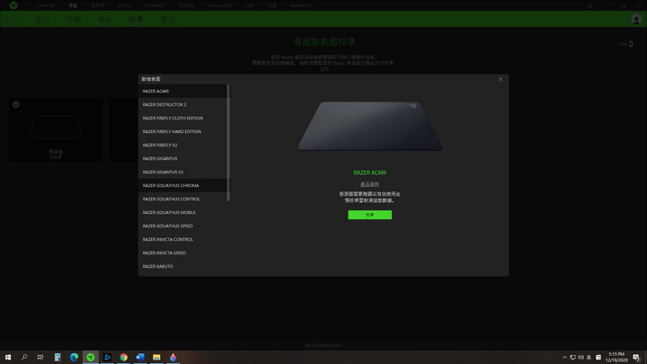Image resolution: width=647 pixels, height=364 pixels.
Task: Open the CONNECT tab
Action: [x=155, y=5]
